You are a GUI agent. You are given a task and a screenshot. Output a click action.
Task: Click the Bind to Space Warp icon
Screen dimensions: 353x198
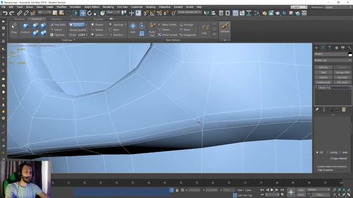point(33,13)
